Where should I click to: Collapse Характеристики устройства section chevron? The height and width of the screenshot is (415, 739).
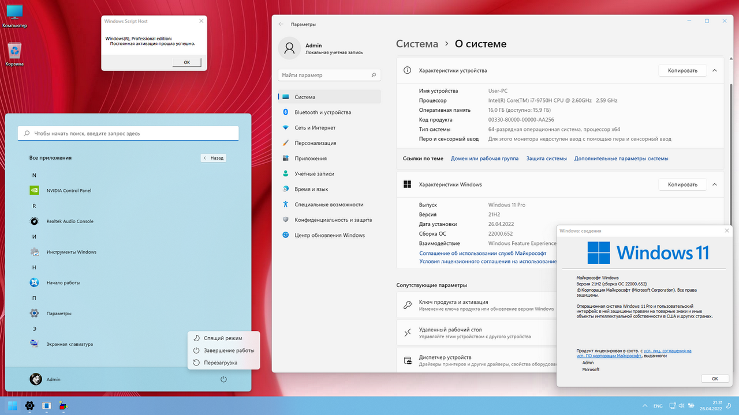tap(714, 70)
